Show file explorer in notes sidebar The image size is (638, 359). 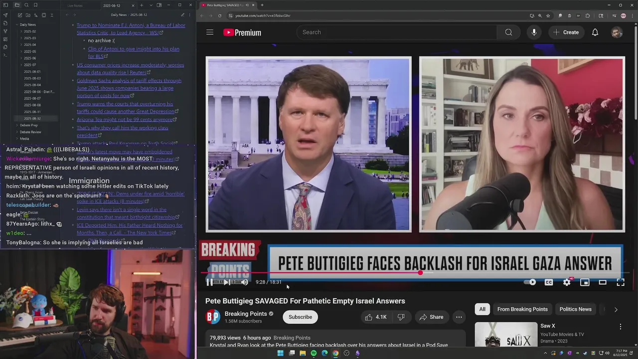point(17,5)
